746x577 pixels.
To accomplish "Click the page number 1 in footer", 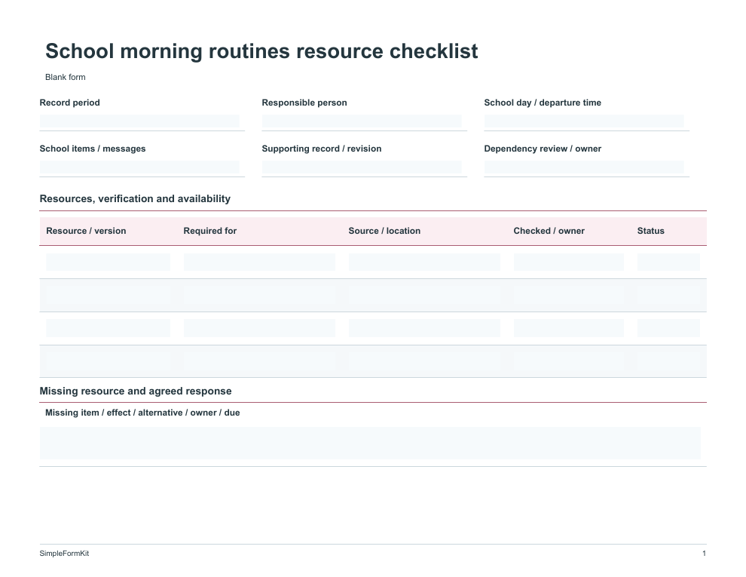I will (704, 553).
